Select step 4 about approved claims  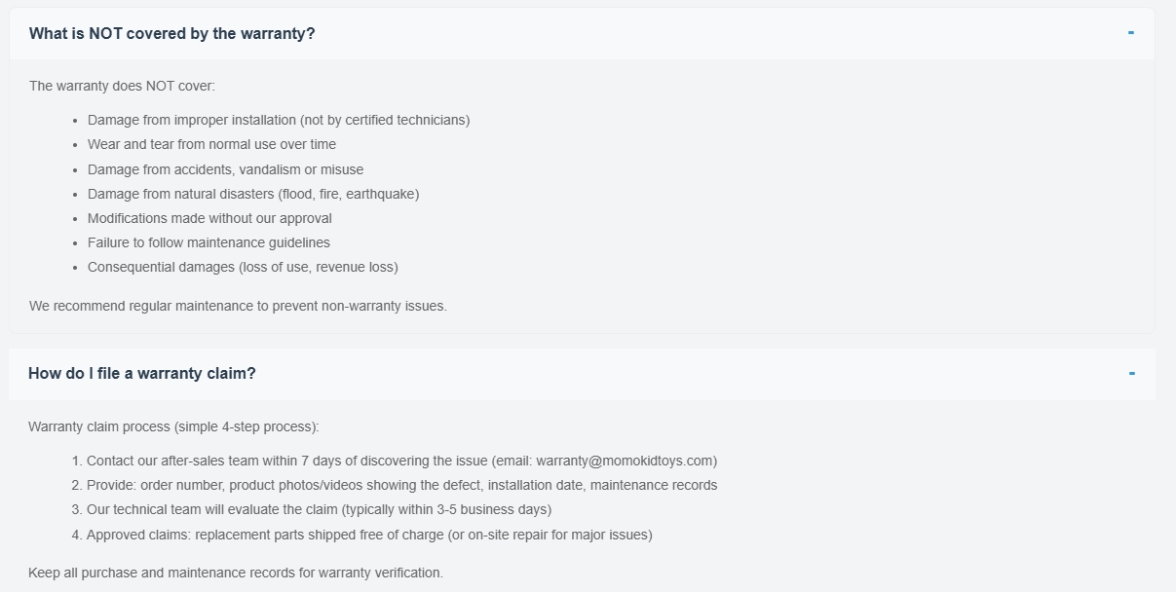click(369, 535)
